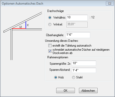115x97 pixels.
Task: Click the 'Rahmenoptionen' group label
Action: tap(58, 57)
